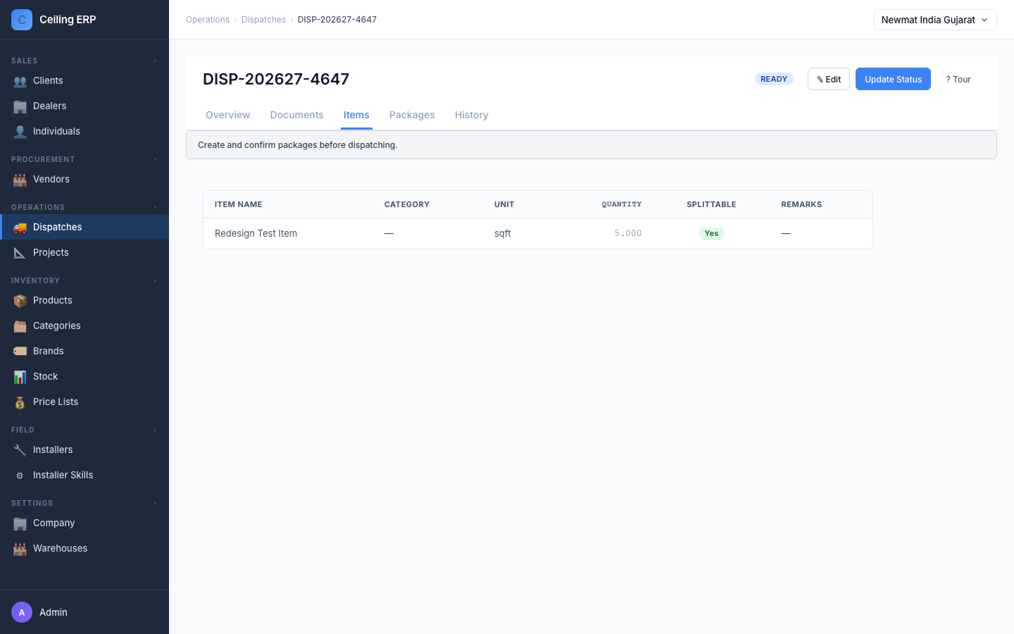Click the Admin avatar icon
Image resolution: width=1014 pixels, height=634 pixels.
pos(22,612)
